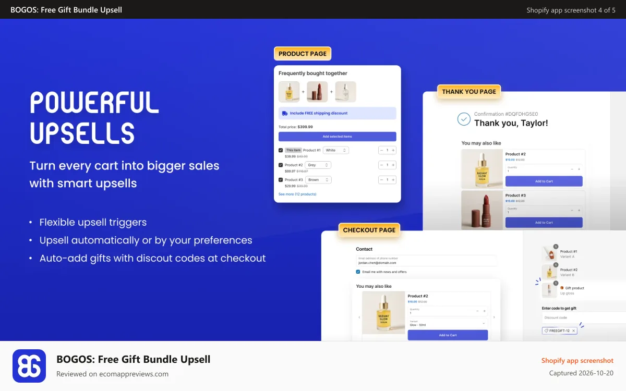This screenshot has width=626, height=391.
Task: Click the email address input field
Action: (426, 261)
